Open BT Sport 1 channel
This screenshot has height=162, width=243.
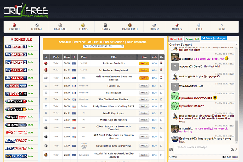click(x=16, y=101)
